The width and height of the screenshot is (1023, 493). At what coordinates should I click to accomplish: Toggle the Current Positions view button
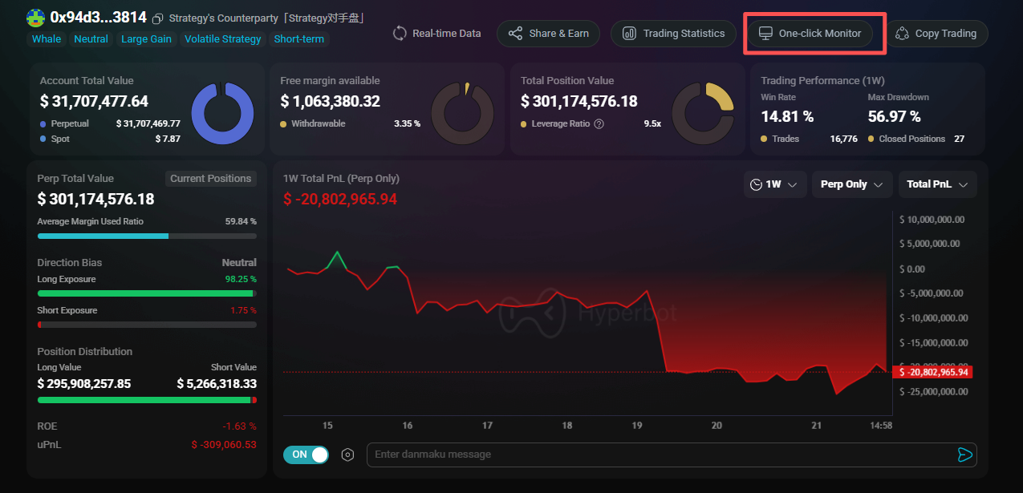(x=211, y=179)
